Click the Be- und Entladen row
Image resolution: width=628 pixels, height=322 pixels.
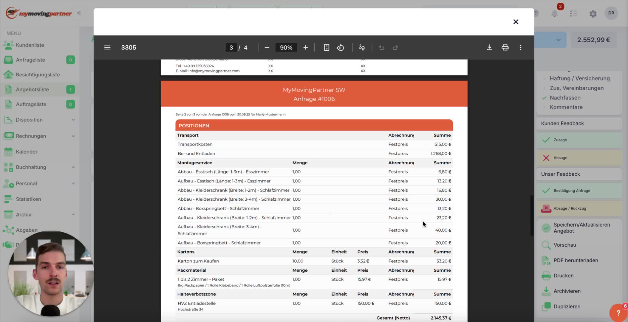click(x=314, y=154)
